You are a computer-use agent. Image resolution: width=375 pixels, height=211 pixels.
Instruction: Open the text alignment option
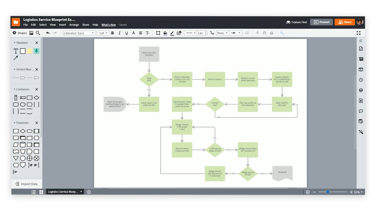click(141, 33)
